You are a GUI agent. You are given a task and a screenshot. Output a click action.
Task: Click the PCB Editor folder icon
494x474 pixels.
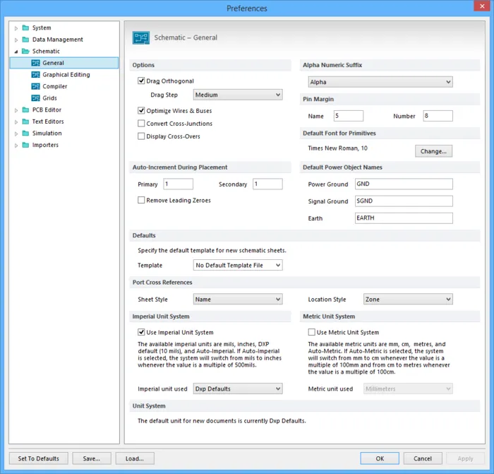click(25, 110)
